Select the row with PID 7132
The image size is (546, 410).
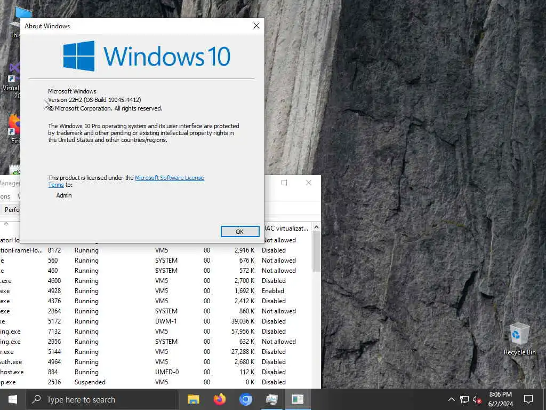pyautogui.click(x=156, y=331)
